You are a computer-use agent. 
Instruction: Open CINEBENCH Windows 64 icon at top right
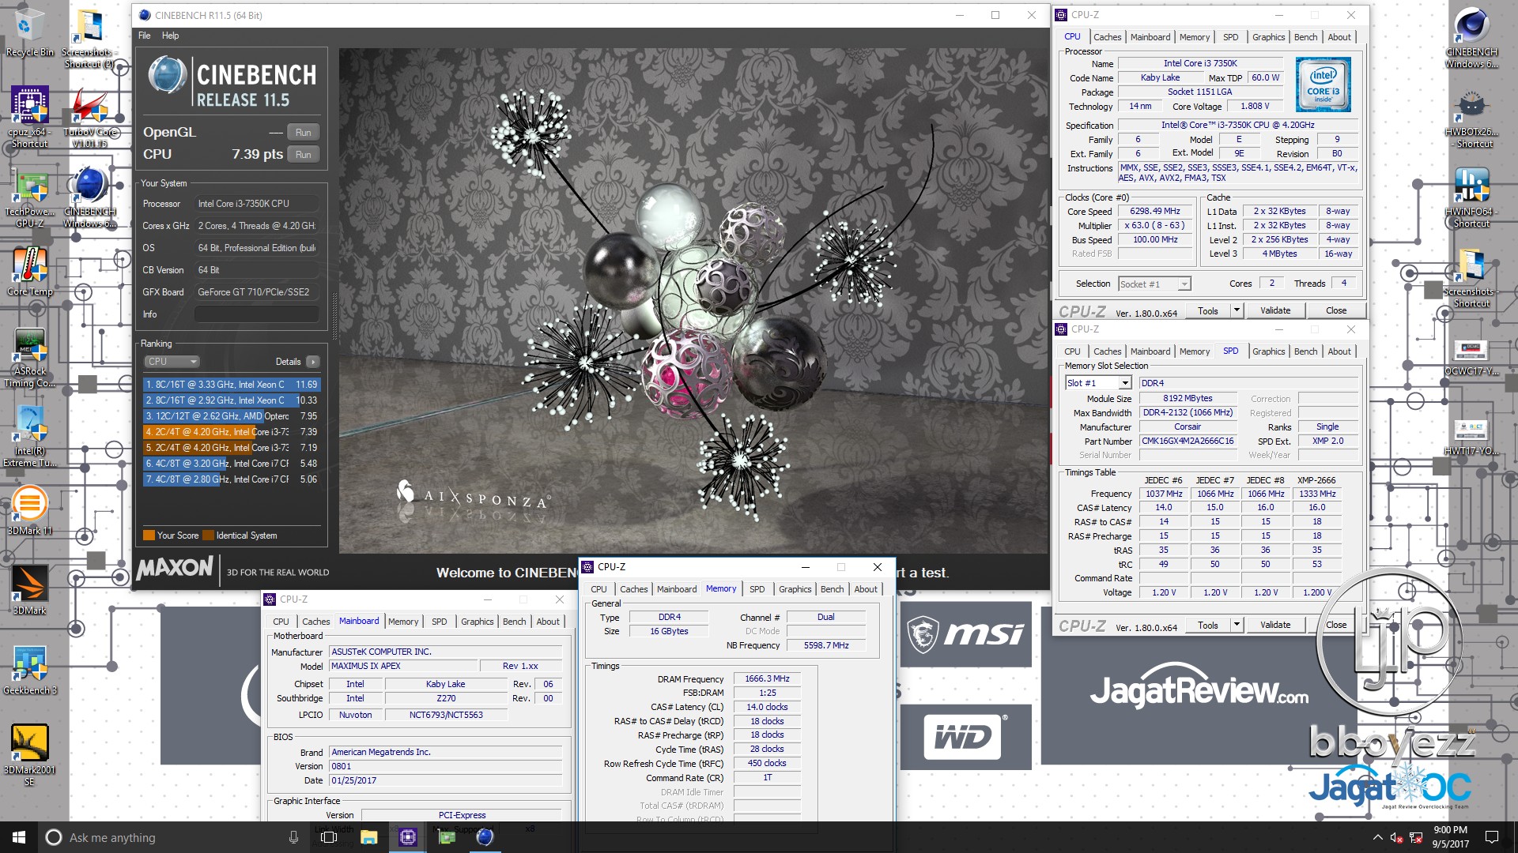(x=1471, y=38)
